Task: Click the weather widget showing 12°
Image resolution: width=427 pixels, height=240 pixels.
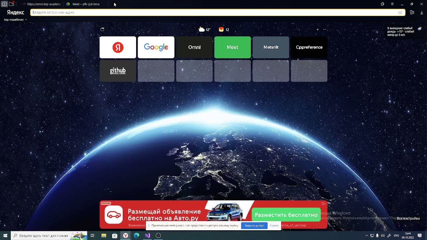Action: coord(204,30)
